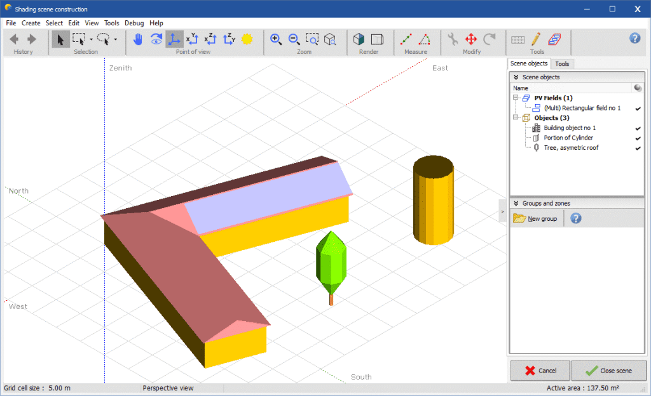The image size is (651, 396).
Task: Switch to the Tools tab
Action: coord(561,64)
